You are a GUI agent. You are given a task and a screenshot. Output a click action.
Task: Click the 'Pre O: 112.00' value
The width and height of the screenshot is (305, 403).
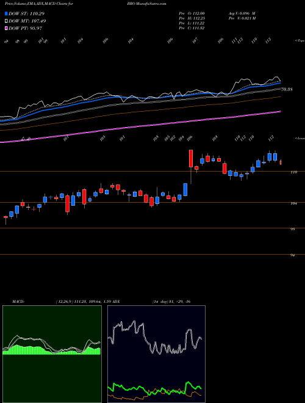pyautogui.click(x=192, y=13)
